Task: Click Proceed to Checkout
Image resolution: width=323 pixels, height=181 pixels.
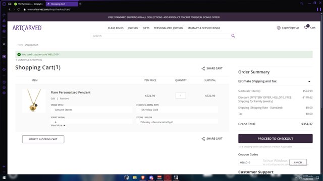Action: click(x=275, y=139)
